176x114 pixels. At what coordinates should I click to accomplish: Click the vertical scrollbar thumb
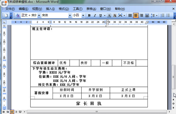point(174,77)
